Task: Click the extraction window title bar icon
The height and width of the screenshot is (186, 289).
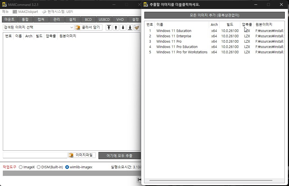Action: coord(146,4)
